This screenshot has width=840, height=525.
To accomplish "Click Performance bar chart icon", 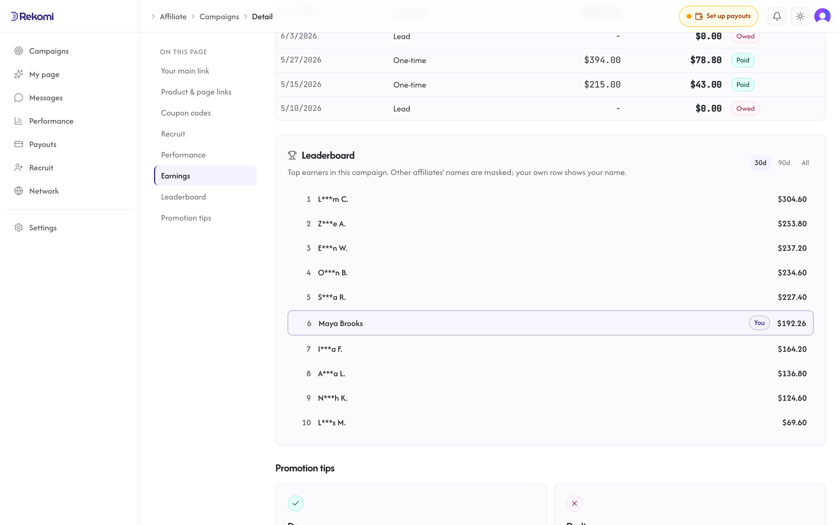I will (x=19, y=121).
